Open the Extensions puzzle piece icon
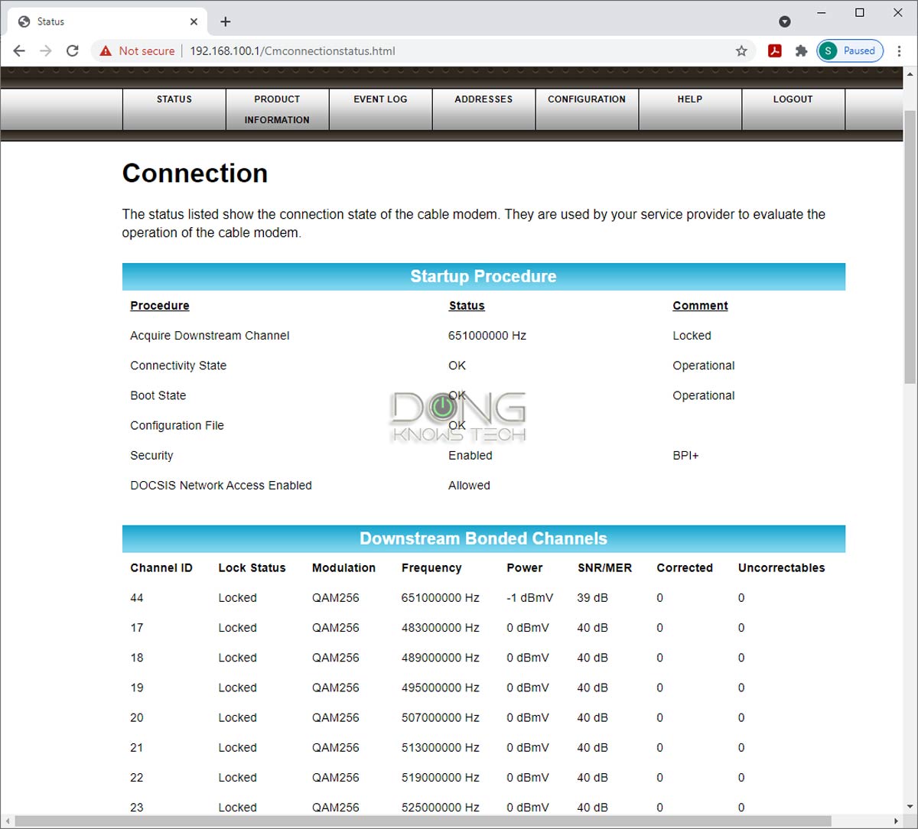 coord(801,51)
